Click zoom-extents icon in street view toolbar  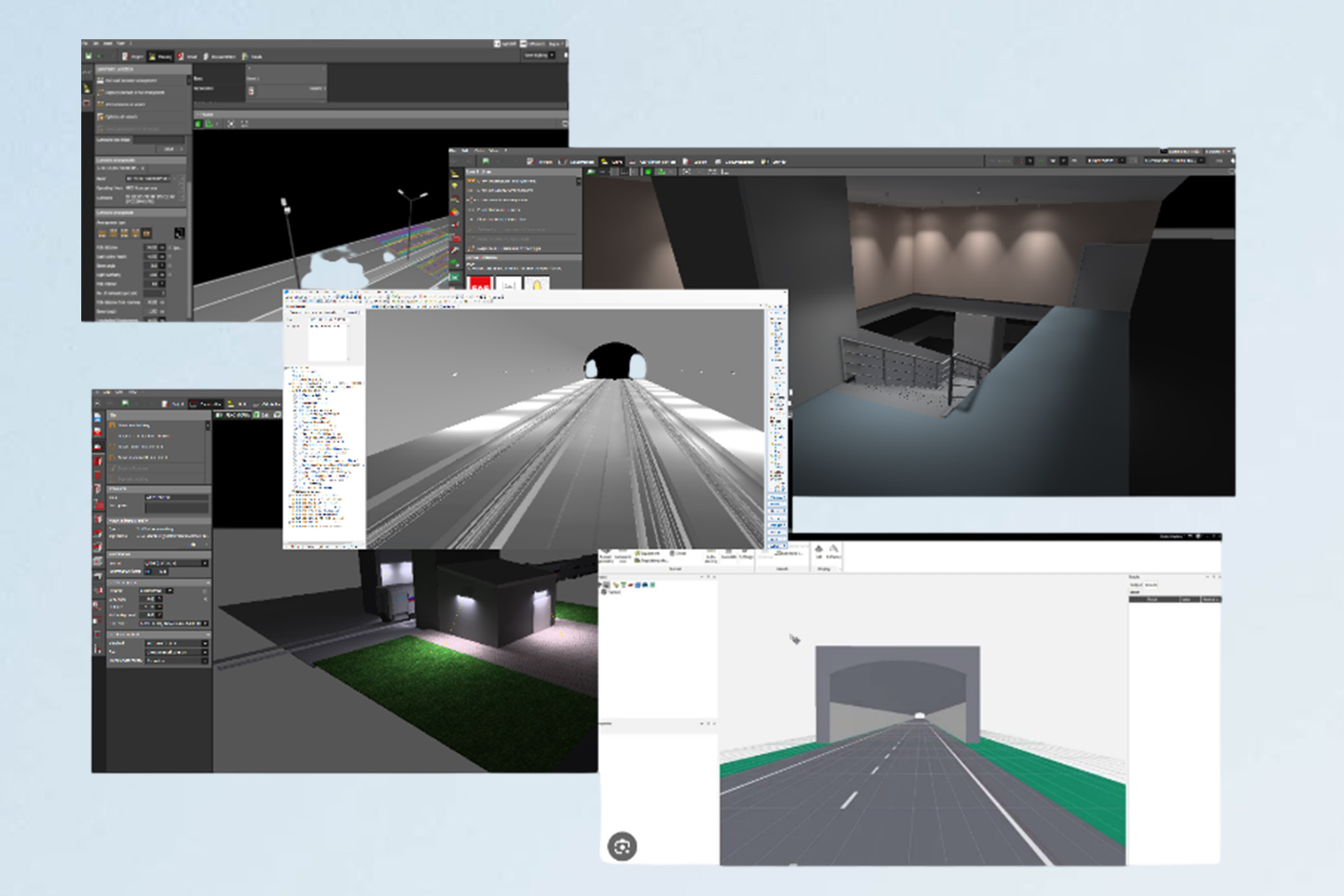tap(231, 124)
